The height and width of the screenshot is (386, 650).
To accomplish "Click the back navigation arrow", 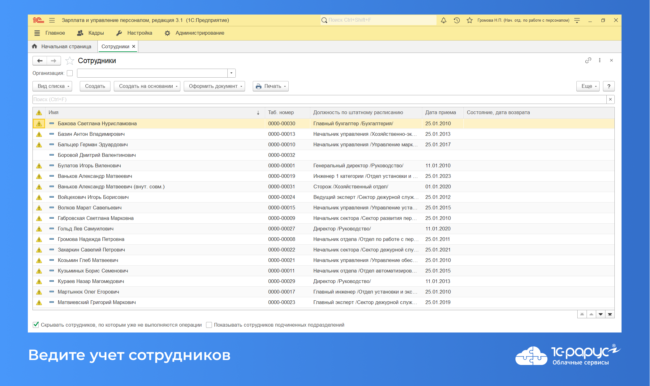I will pyautogui.click(x=40, y=61).
